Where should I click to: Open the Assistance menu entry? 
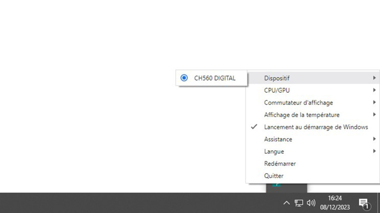pyautogui.click(x=278, y=139)
